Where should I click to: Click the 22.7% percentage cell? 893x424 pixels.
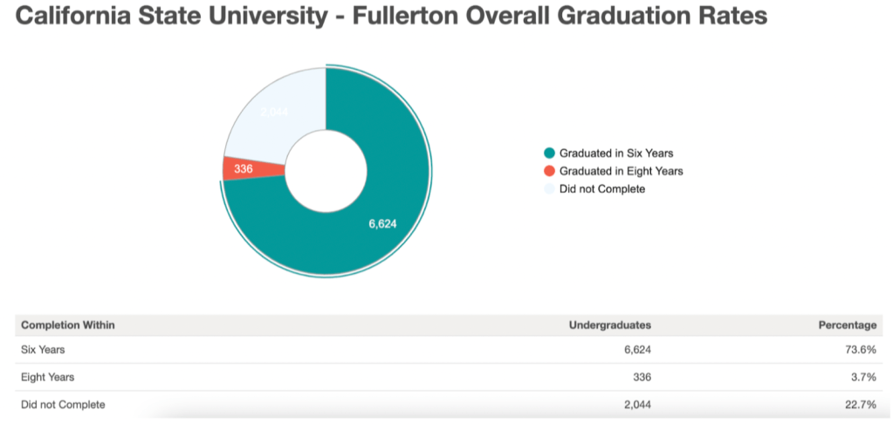pos(859,405)
